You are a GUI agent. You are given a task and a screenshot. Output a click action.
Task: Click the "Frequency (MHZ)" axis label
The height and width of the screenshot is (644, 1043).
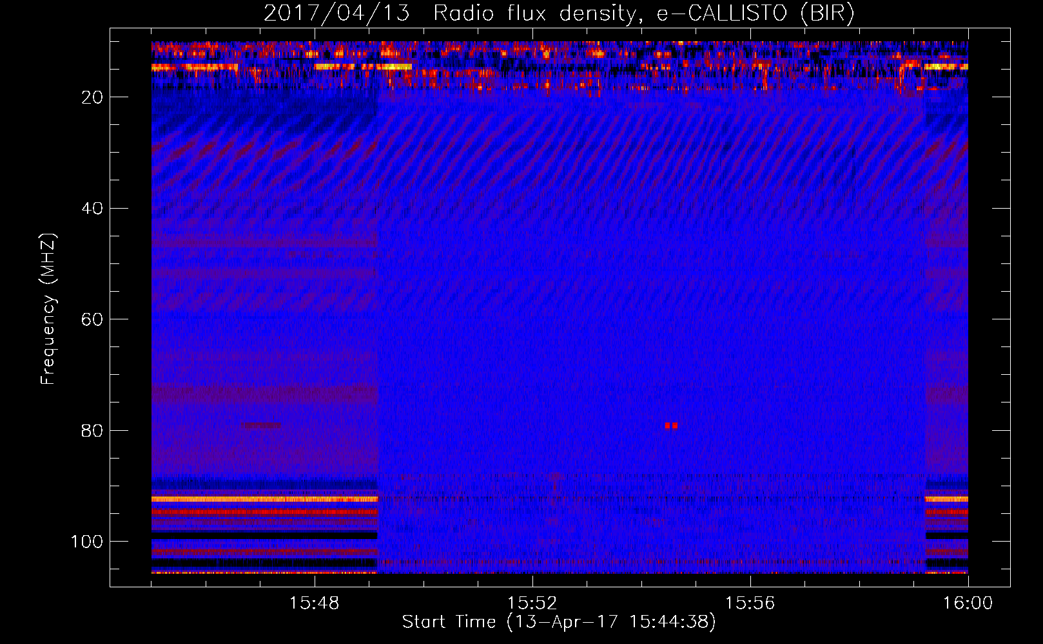tap(48, 309)
